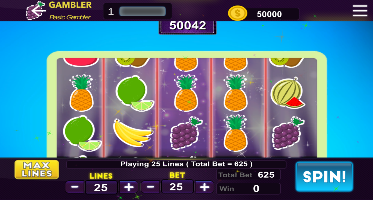Tap the pineapple in the first reel
The image size is (373, 200).
tap(81, 93)
